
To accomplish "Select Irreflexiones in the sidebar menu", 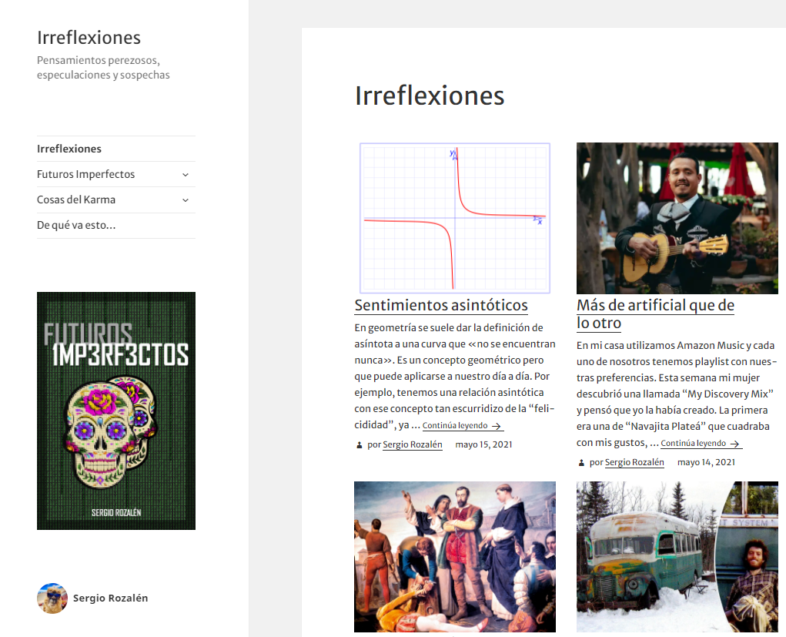I will pos(69,149).
